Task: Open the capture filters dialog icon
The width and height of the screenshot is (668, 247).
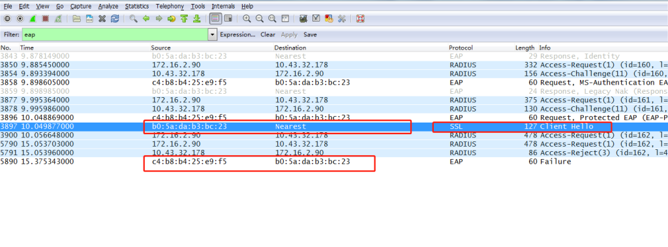Action: tap(303, 19)
